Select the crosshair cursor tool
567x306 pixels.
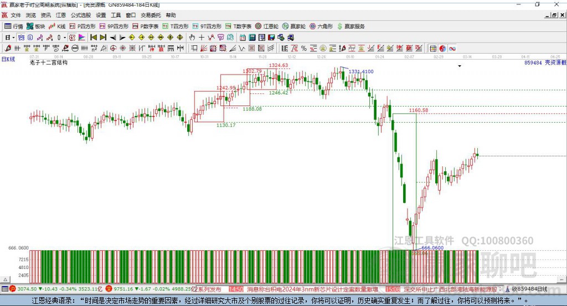(x=202, y=37)
